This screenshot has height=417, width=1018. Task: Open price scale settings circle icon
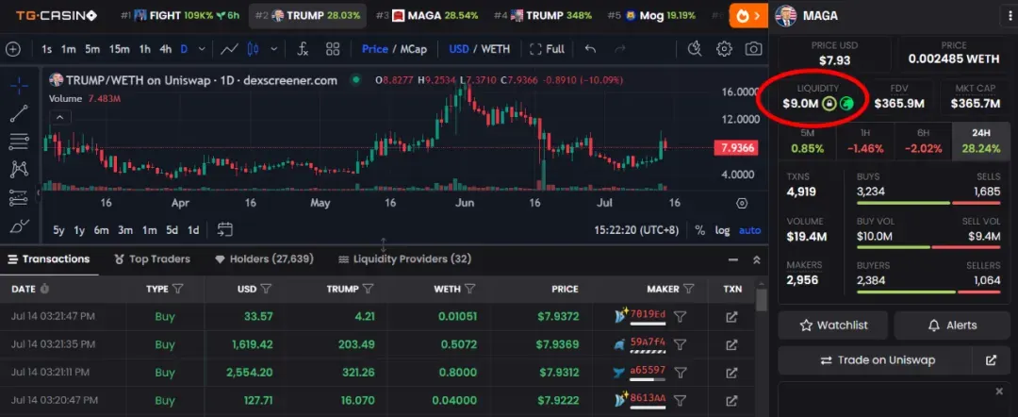point(742,203)
